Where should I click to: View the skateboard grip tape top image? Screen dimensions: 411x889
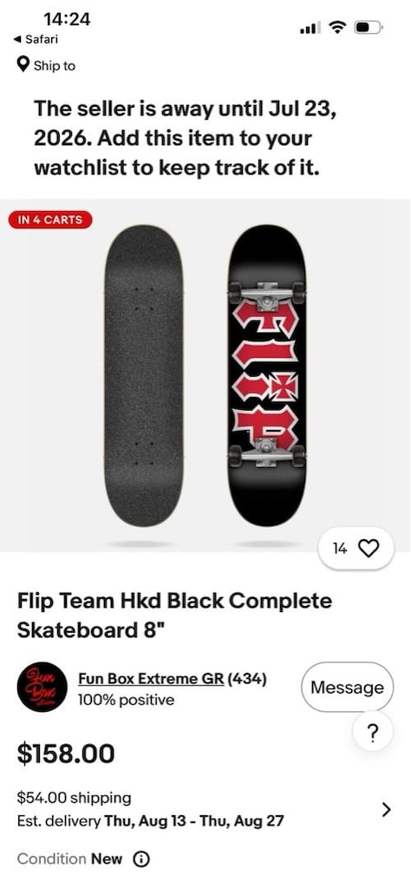click(143, 375)
